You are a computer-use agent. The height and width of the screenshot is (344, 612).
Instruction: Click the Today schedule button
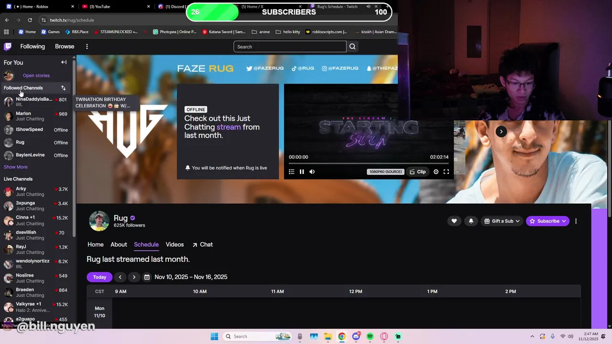99,277
